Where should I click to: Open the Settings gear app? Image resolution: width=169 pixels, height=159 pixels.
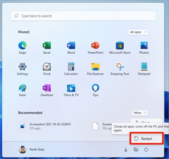tap(23, 69)
